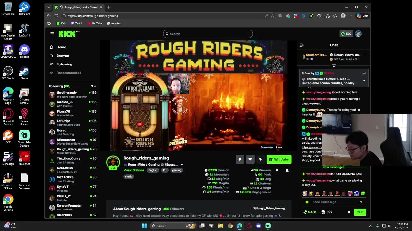Refresh the Kick page
This screenshot has width=412, height=231.
56,16
